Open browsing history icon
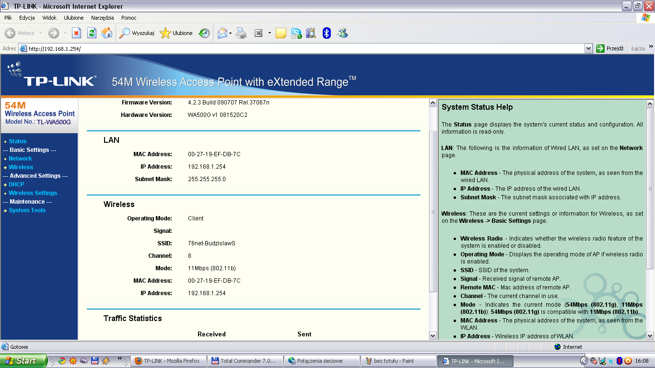 pyautogui.click(x=204, y=33)
